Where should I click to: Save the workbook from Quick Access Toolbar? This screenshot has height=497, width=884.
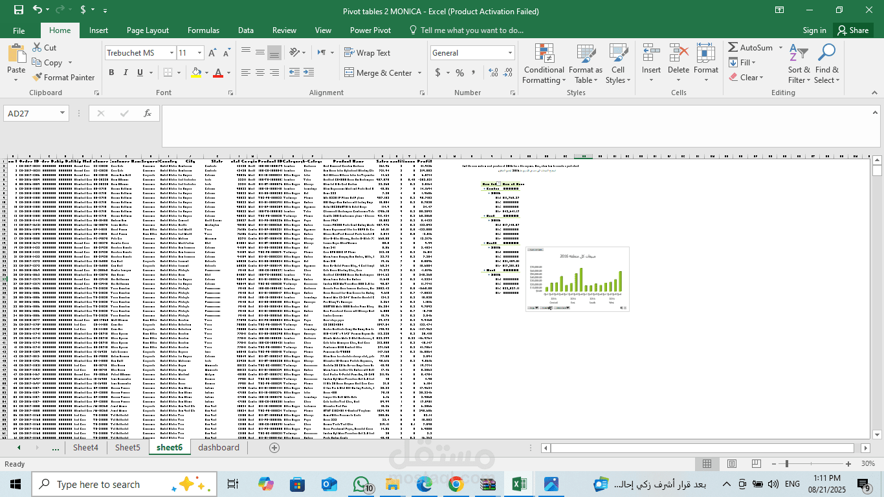point(18,10)
